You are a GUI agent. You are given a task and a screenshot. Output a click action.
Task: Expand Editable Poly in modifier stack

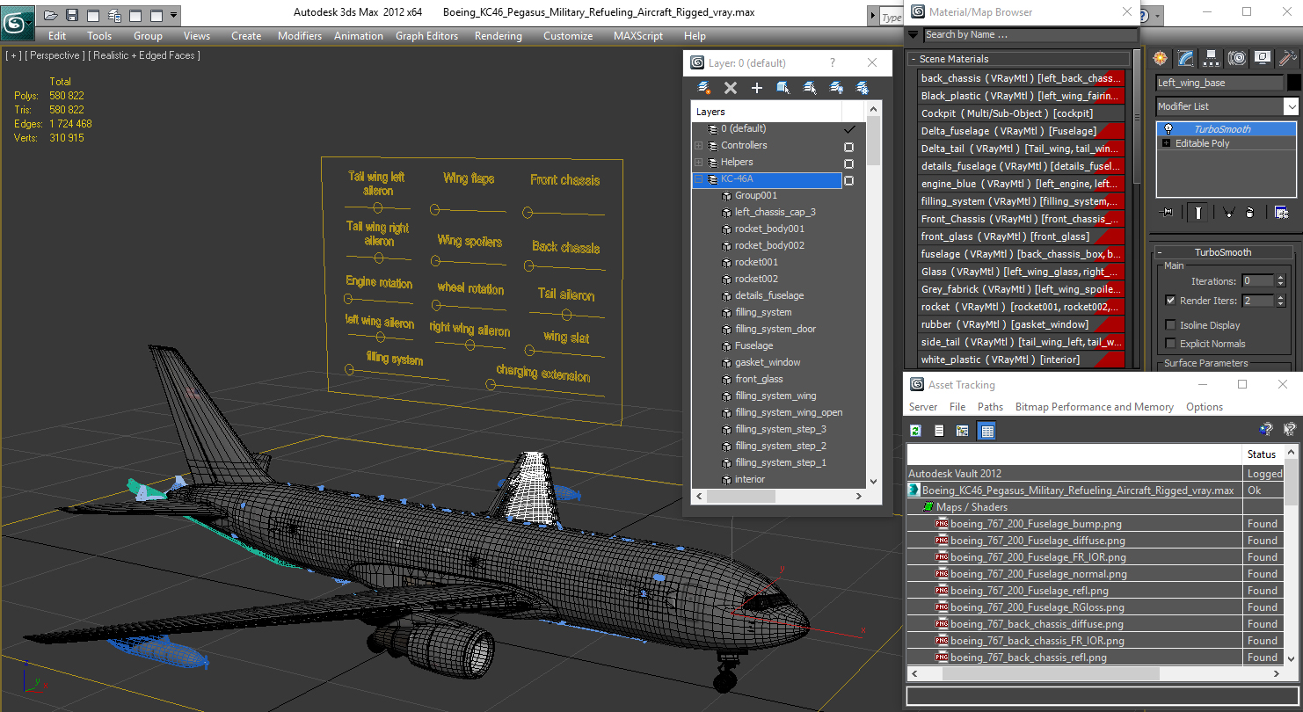1167,143
